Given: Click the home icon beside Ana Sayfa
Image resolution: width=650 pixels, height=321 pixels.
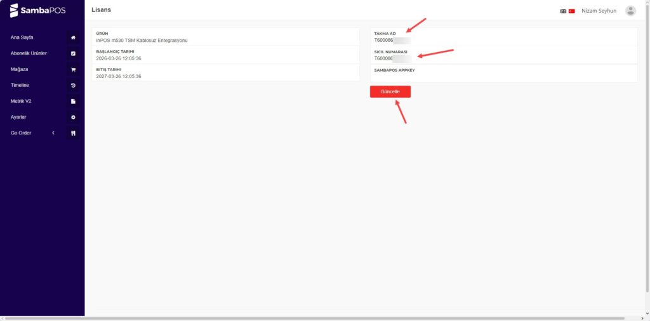Looking at the screenshot, I should coord(73,37).
